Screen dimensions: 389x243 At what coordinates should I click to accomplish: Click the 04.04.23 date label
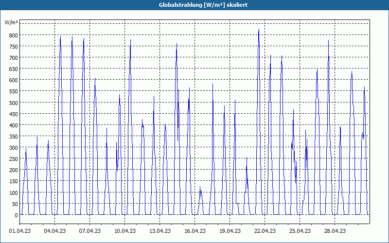[55, 231]
